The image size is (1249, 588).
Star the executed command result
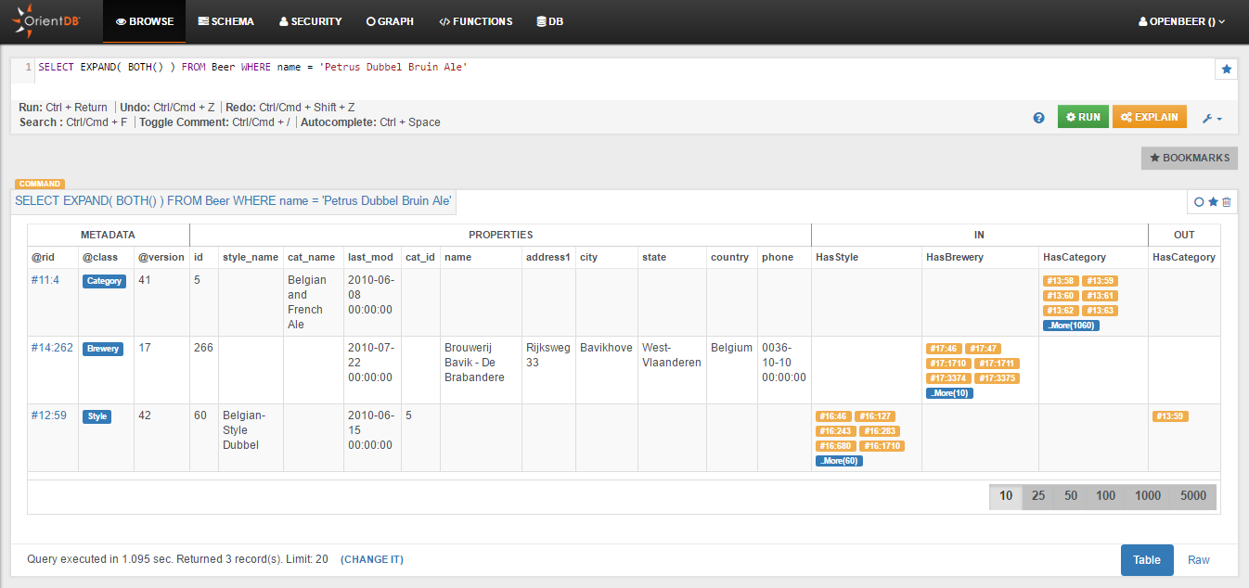coord(1213,202)
